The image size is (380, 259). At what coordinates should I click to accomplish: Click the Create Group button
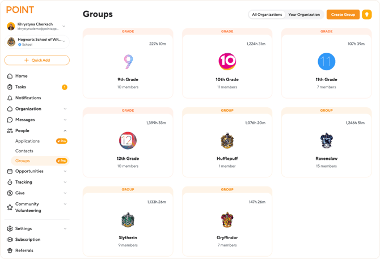343,15
